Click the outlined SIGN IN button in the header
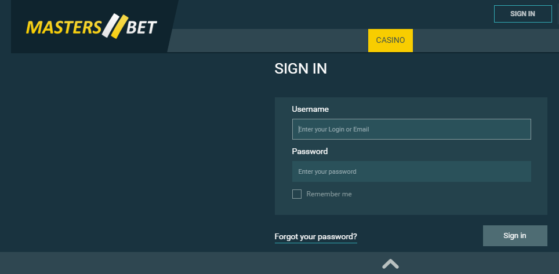The height and width of the screenshot is (274, 559). [522, 14]
